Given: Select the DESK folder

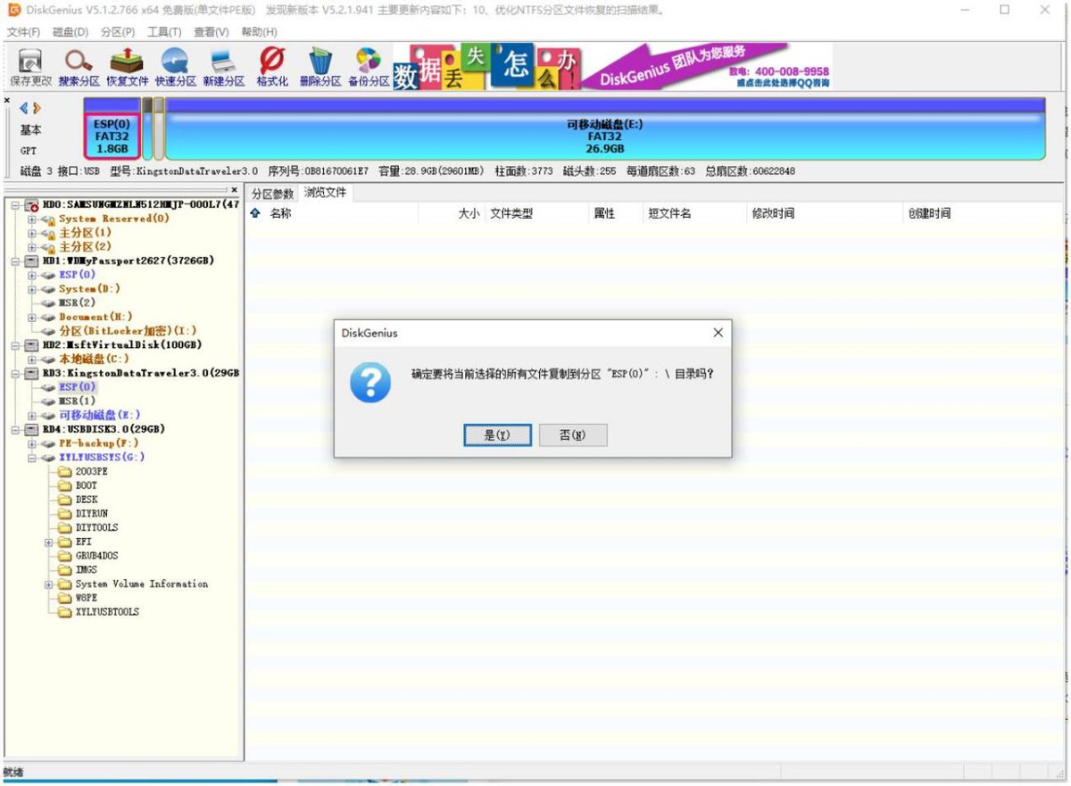Looking at the screenshot, I should point(87,500).
